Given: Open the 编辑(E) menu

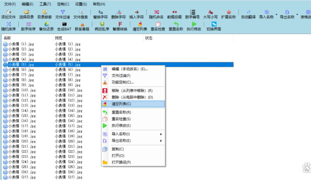Looking at the screenshot, I should point(27,4).
